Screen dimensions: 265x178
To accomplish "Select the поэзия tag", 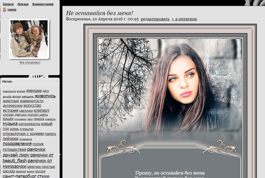I will [38, 144].
